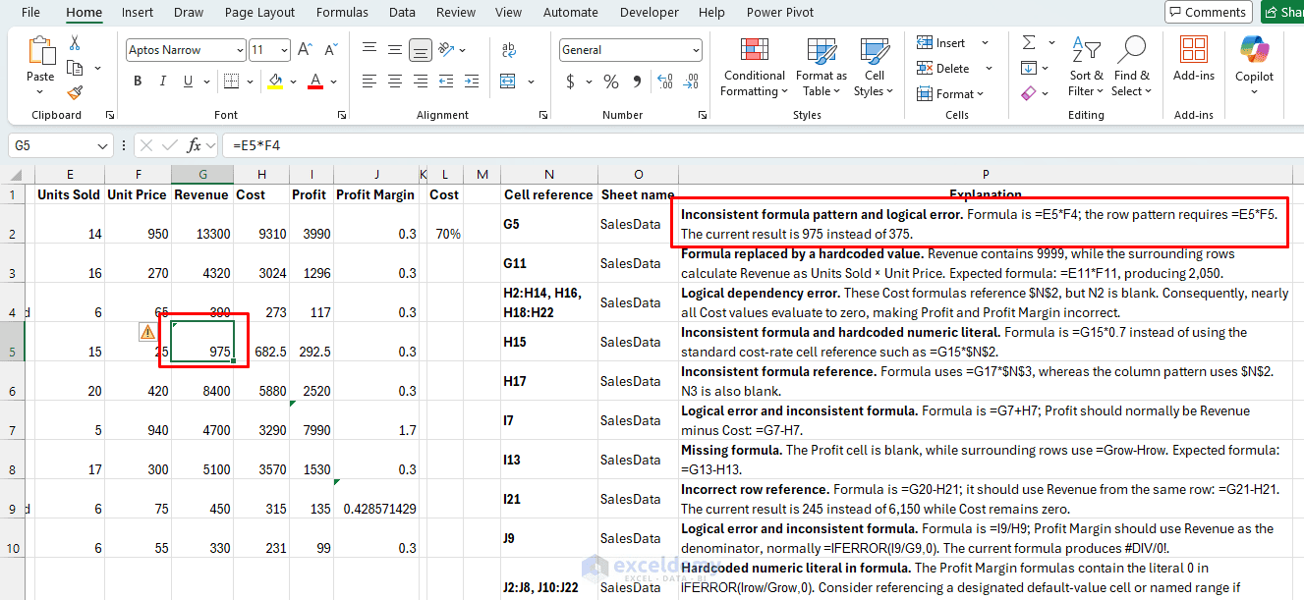Apply Percent Style format
This screenshot has width=1304, height=600.
(611, 82)
